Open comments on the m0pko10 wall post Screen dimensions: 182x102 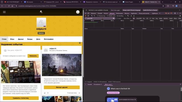pyautogui.click(x=48, y=93)
